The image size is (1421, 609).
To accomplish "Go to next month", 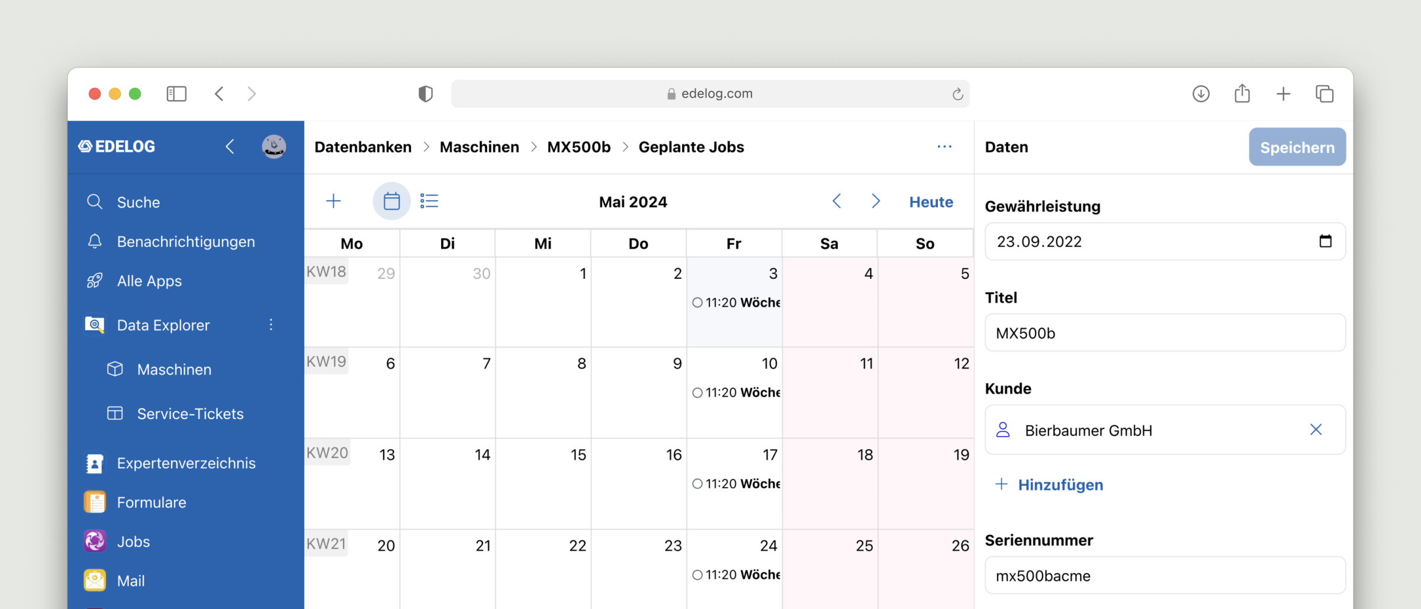I will click(x=876, y=201).
